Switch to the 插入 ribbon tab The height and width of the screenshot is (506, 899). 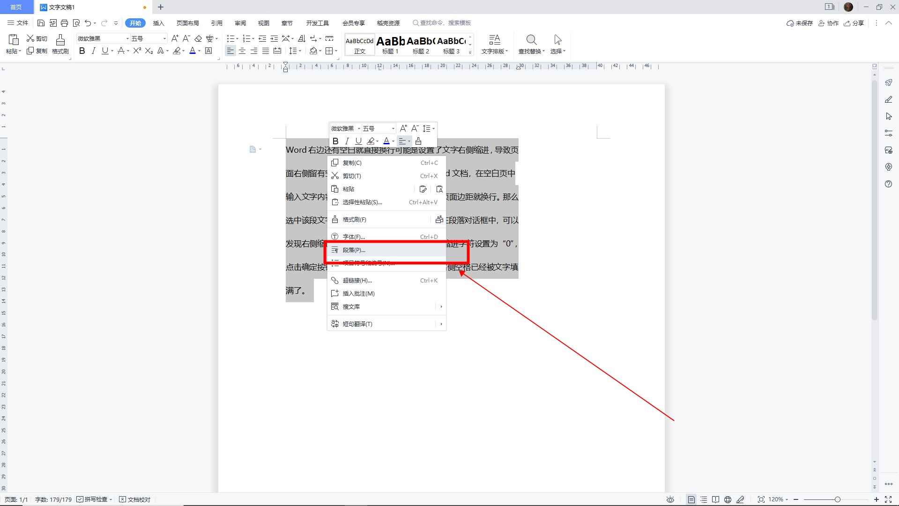click(158, 22)
